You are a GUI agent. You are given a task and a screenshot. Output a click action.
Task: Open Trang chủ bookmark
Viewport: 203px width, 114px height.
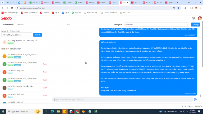click(76, 13)
